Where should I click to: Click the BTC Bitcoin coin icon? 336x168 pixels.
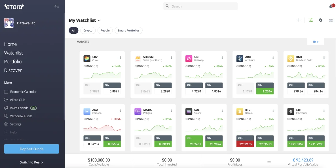click(x=240, y=112)
